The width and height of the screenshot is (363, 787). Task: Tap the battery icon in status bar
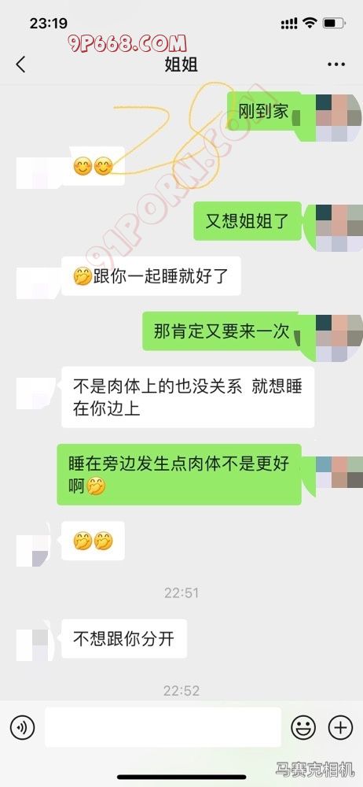[334, 23]
